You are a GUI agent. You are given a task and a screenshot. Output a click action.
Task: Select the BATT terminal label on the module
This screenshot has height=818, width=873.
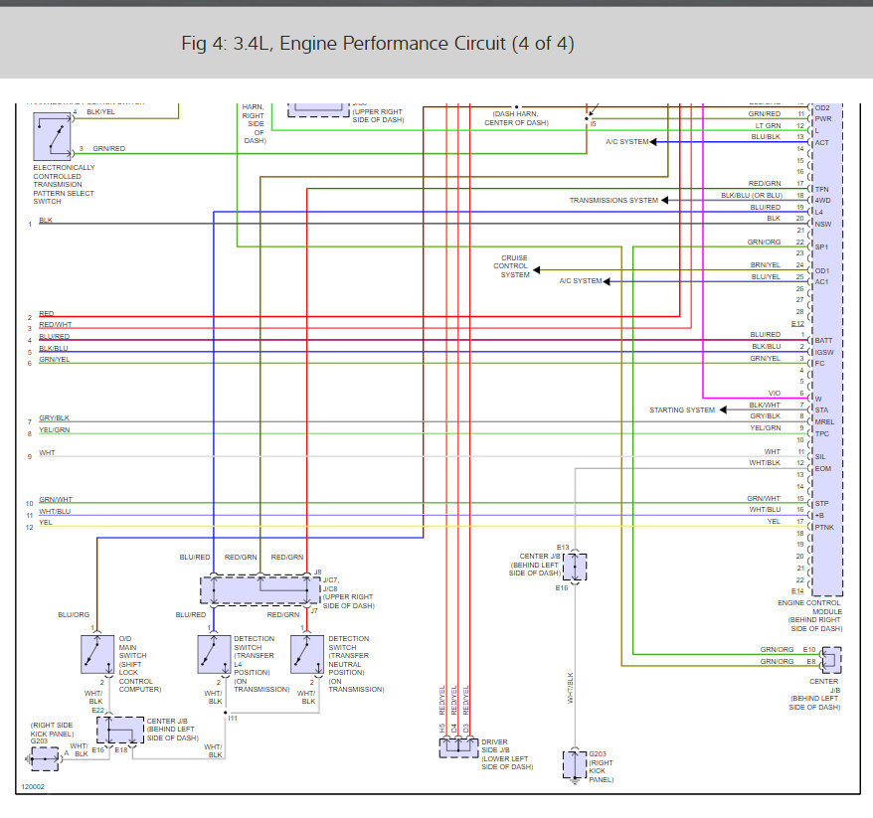point(824,341)
